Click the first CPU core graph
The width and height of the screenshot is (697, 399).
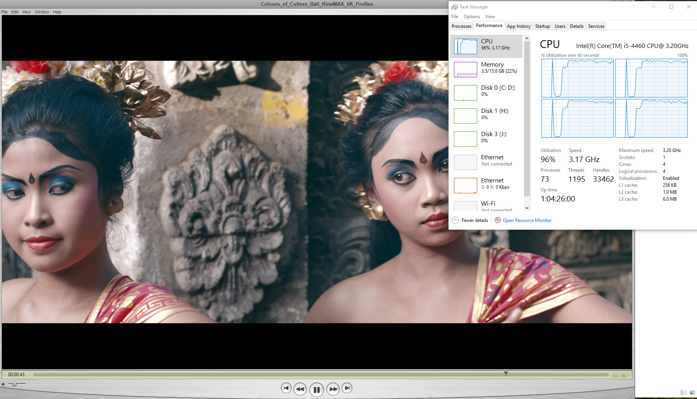pos(577,78)
